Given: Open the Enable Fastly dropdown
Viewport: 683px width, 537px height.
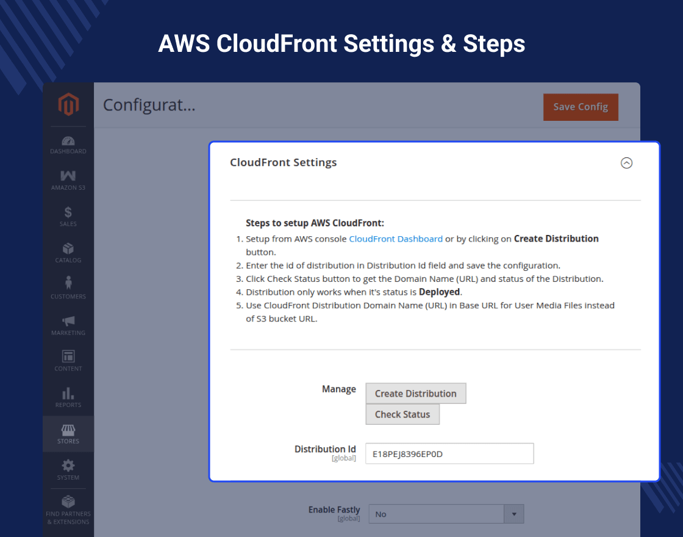Looking at the screenshot, I should [446, 514].
